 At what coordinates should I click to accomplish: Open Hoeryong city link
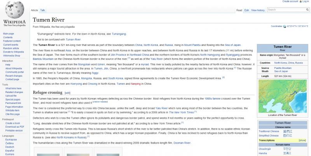pos(76,84)
